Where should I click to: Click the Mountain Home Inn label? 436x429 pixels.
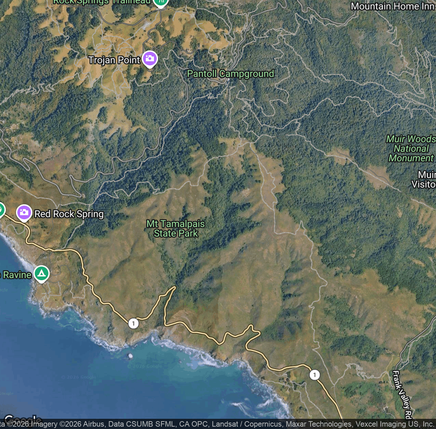pyautogui.click(x=393, y=6)
